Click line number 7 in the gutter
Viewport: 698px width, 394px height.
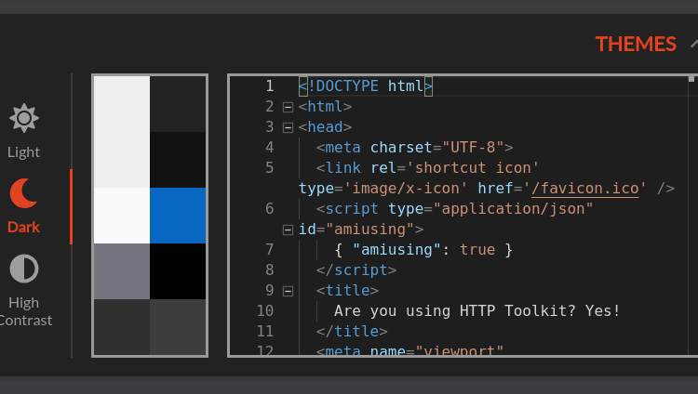coord(269,249)
